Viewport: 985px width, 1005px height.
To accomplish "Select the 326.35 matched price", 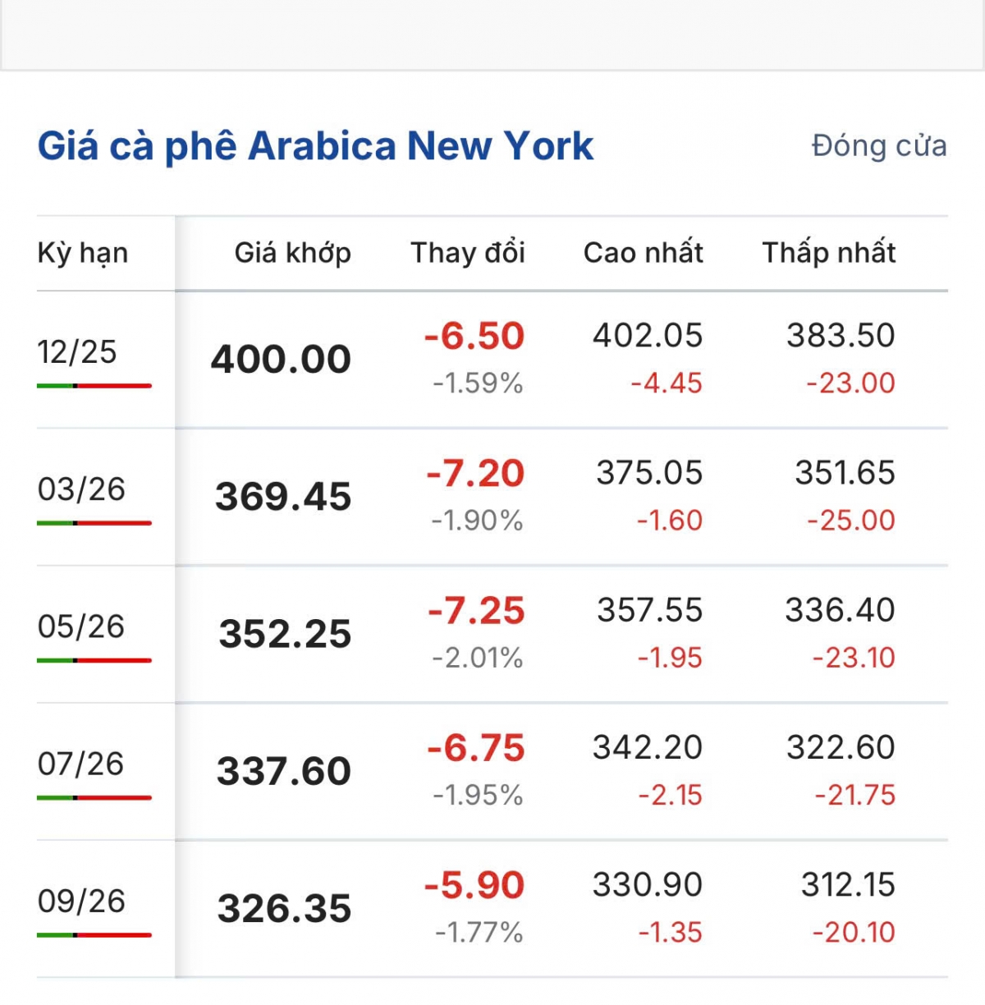I will click(284, 909).
